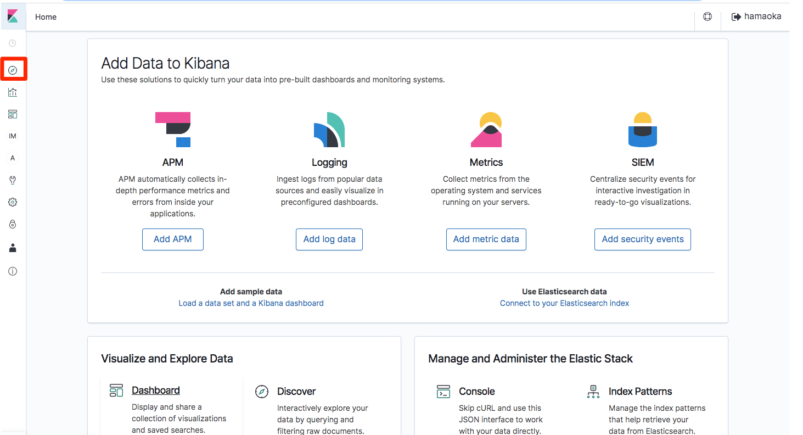Open the Dashboard link under Visualize and Explore Data
This screenshot has width=803, height=435.
coord(156,391)
